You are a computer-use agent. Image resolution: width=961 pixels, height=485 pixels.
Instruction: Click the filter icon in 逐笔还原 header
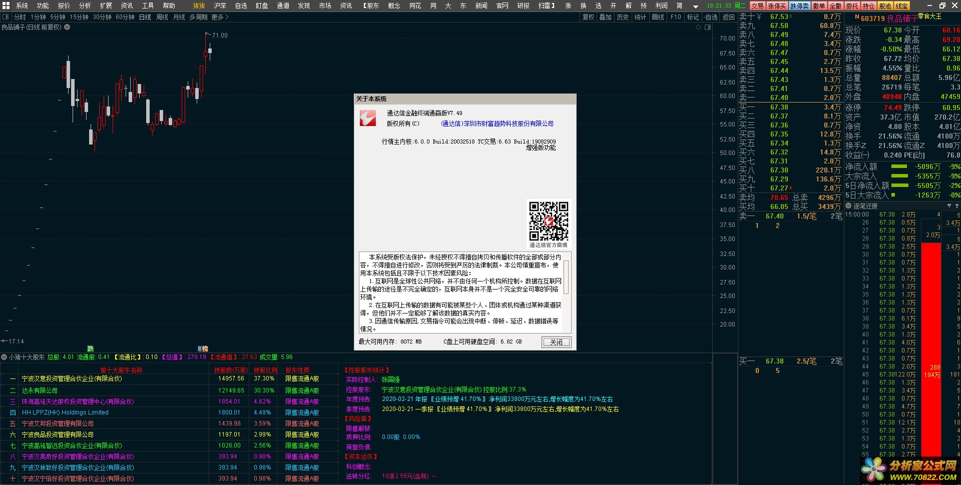tap(949, 206)
